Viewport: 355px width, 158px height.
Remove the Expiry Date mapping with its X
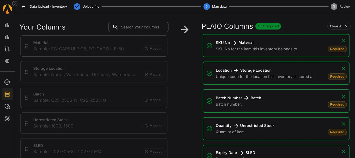343,152
